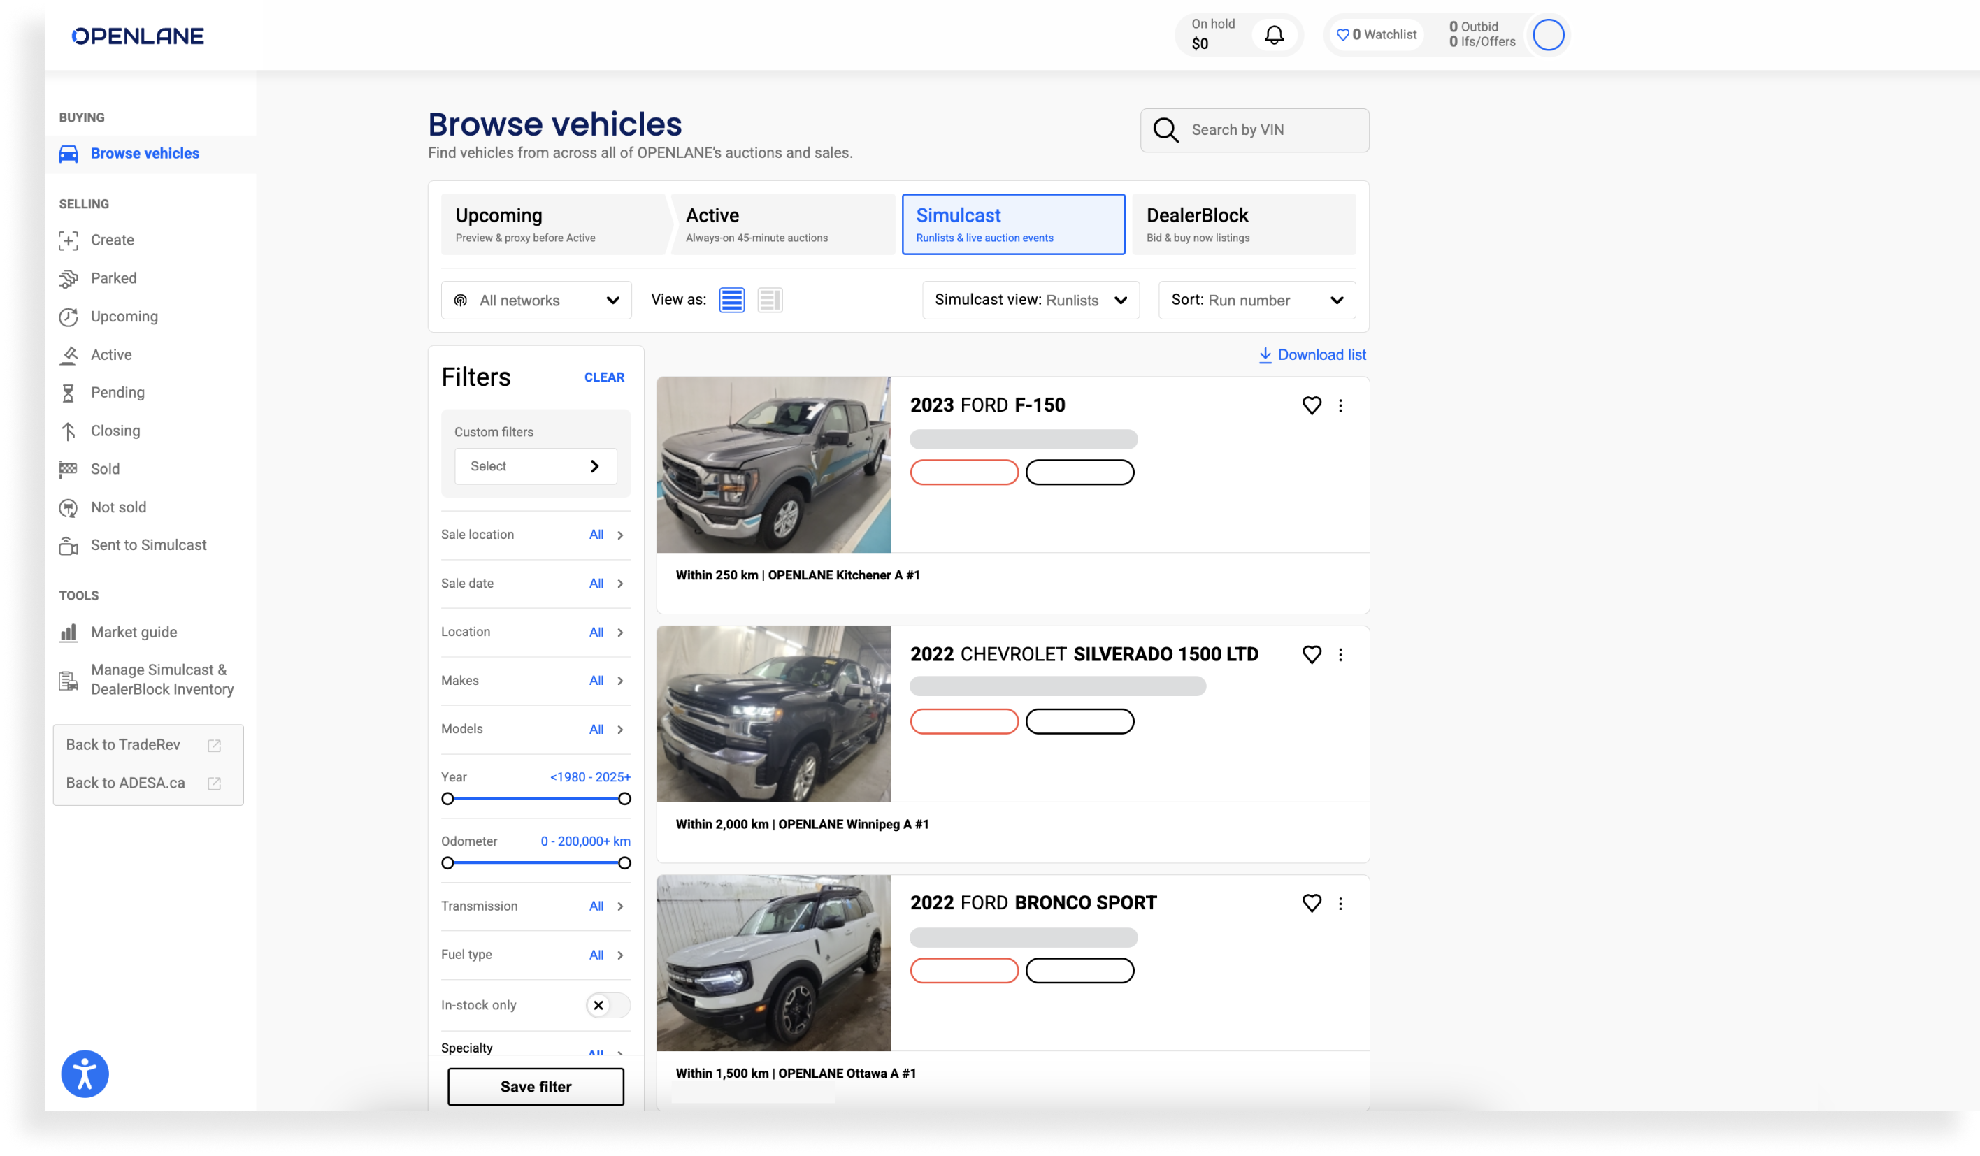Screen dimensions: 1980x1156
Task: Open the Outbid Ifs/Offers counter
Action: tap(1482, 34)
